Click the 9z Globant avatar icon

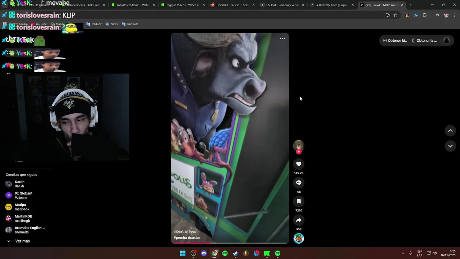pyautogui.click(x=9, y=195)
